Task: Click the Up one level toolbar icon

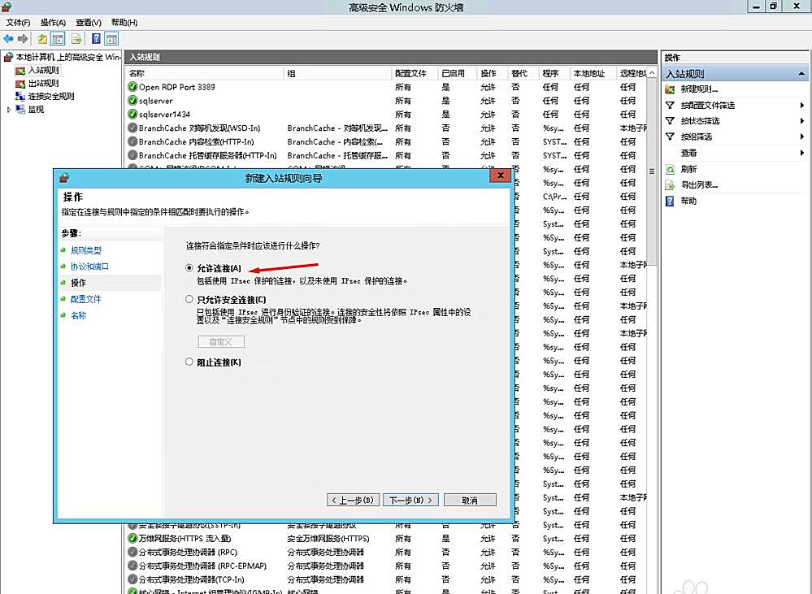Action: (42, 39)
